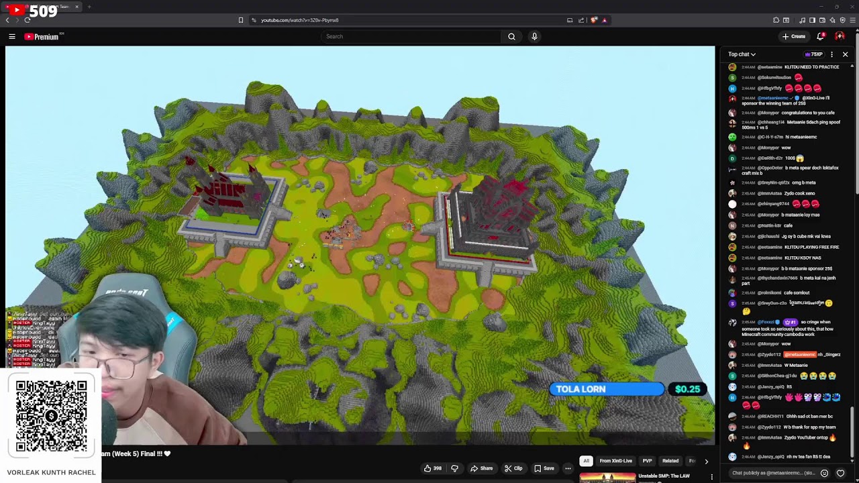Send a heart reaction in chat
The image size is (859, 483).
[840, 473]
